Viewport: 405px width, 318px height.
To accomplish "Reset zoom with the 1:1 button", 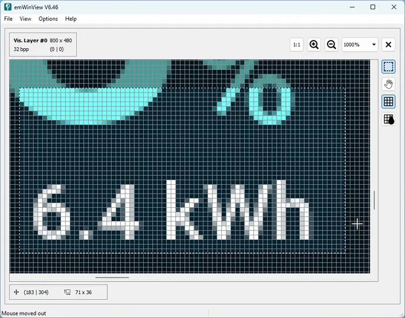I will pyautogui.click(x=296, y=45).
